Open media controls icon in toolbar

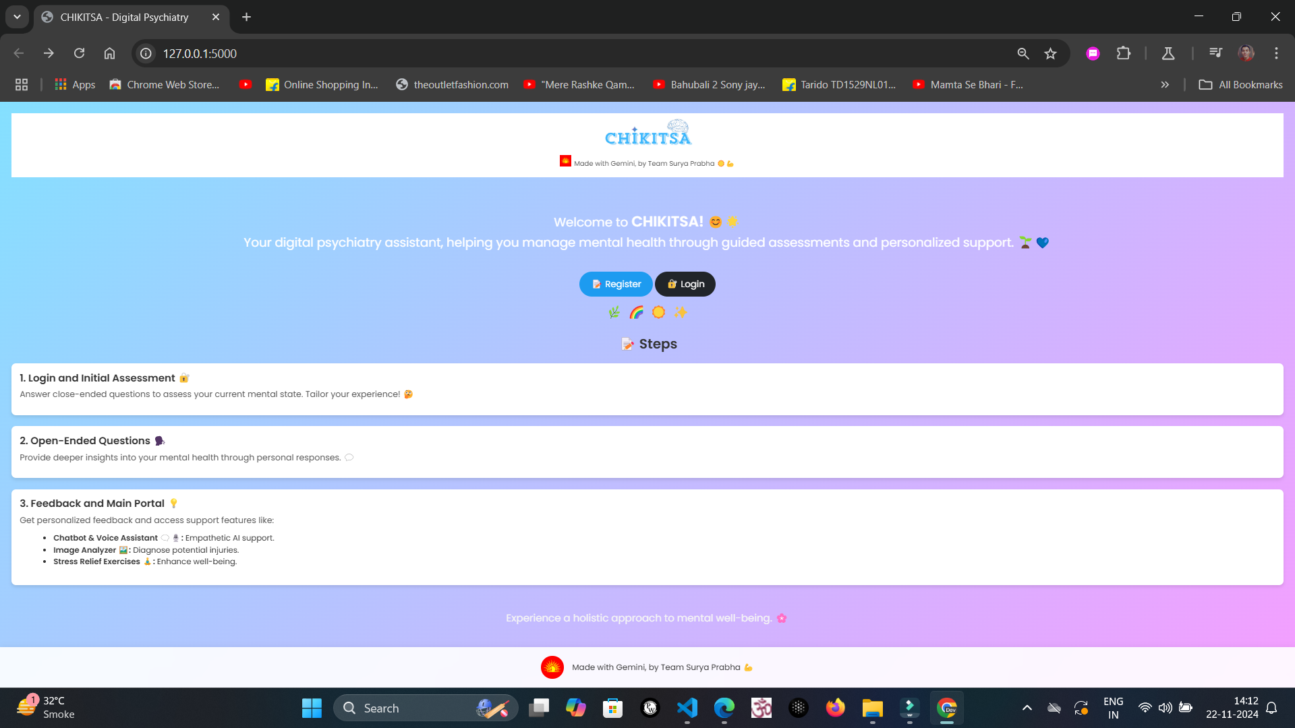tap(1215, 53)
